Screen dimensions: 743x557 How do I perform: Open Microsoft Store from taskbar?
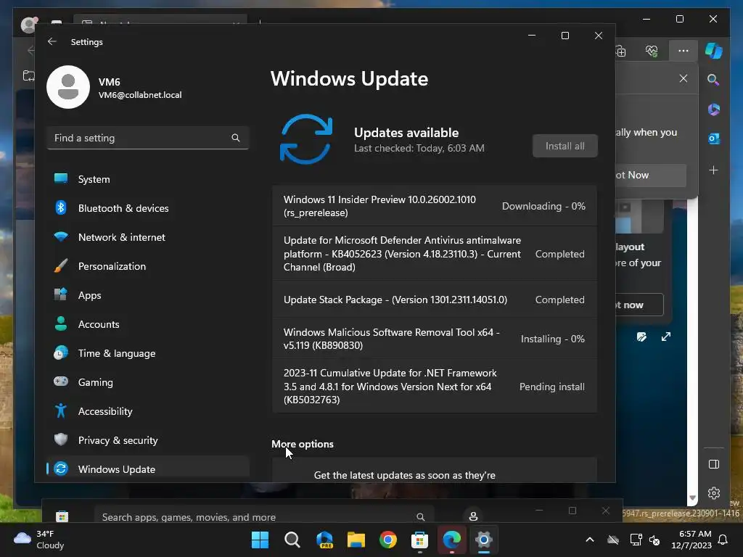[420, 540]
